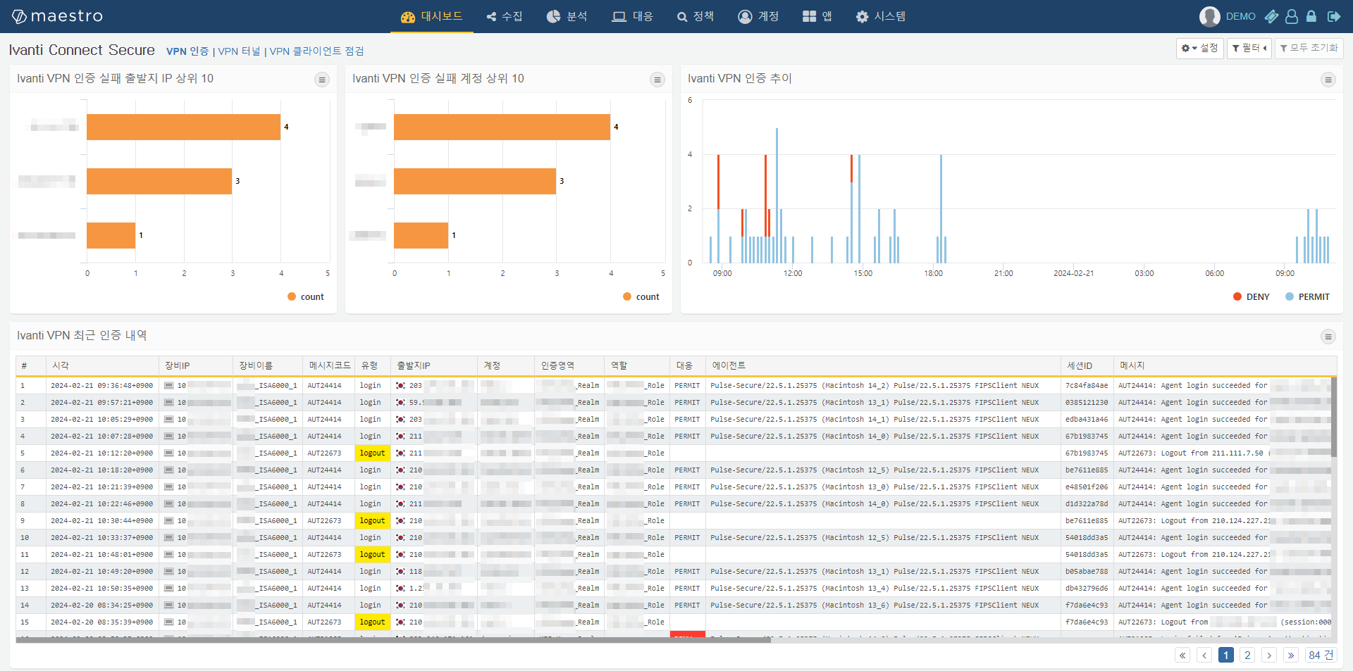Viewport: 1353px width, 671px height.
Task: Expand the 필터 filter panel
Action: 1249,48
